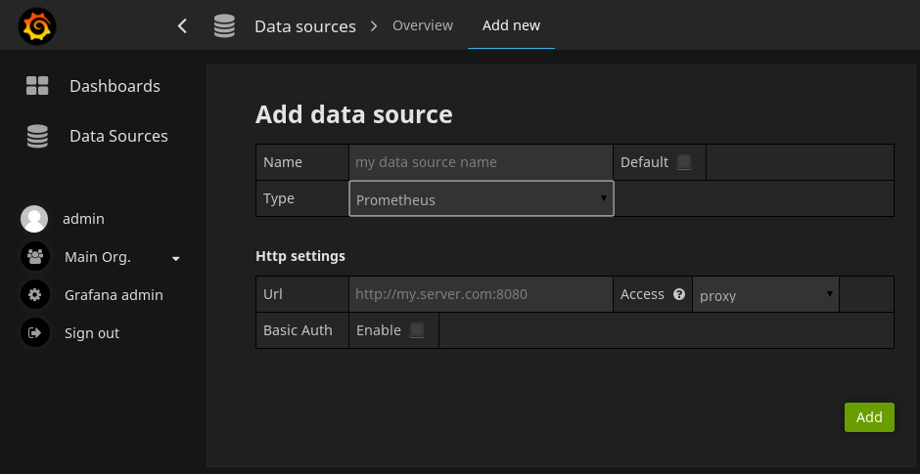Click the Access help question mark icon

[x=679, y=294]
